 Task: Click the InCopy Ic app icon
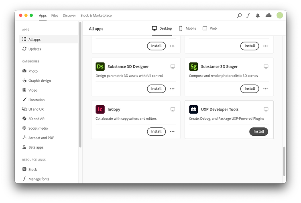click(100, 109)
